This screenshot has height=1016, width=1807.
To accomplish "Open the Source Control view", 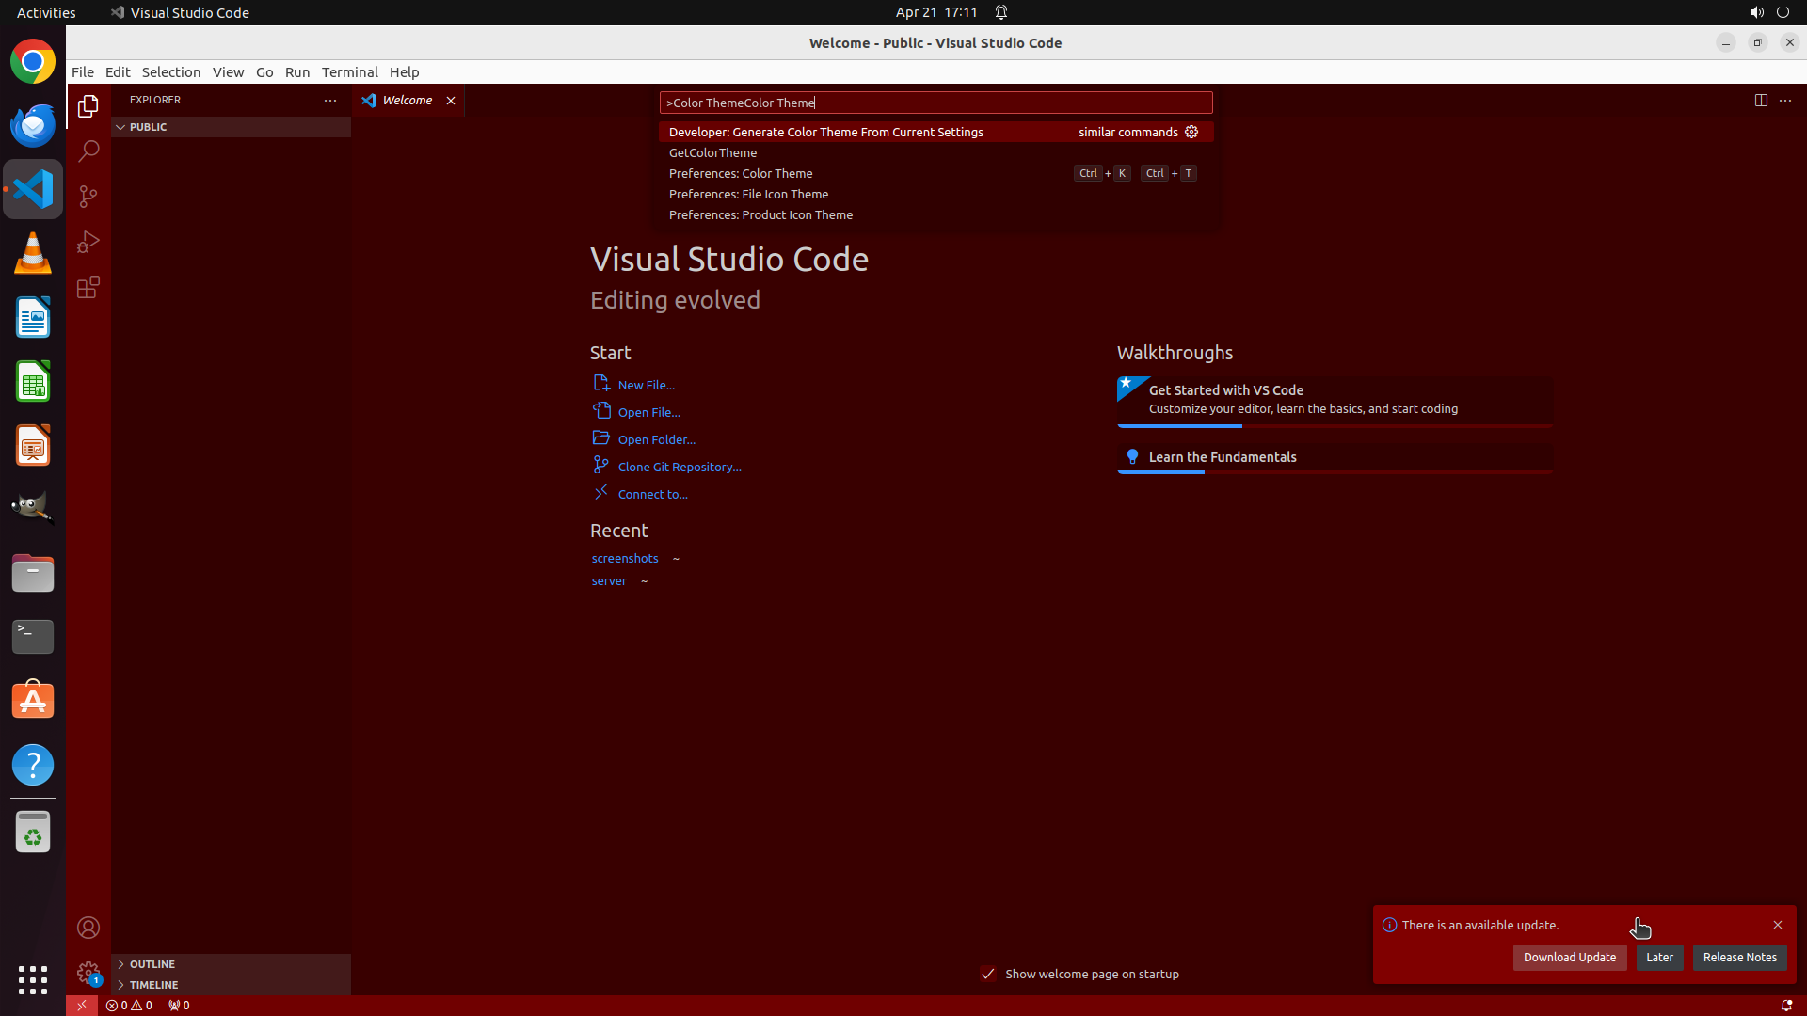I will (x=88, y=196).
